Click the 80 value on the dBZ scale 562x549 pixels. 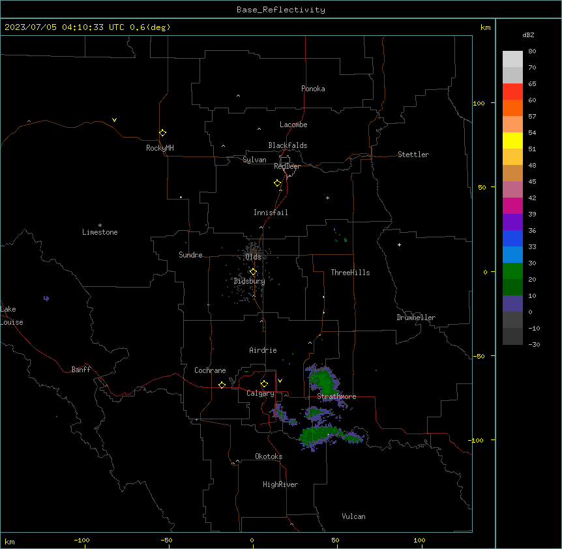point(532,52)
